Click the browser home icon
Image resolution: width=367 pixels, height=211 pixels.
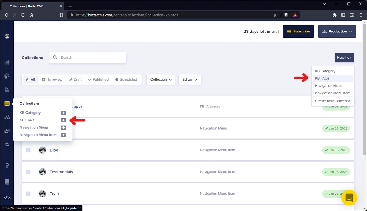coord(31,15)
